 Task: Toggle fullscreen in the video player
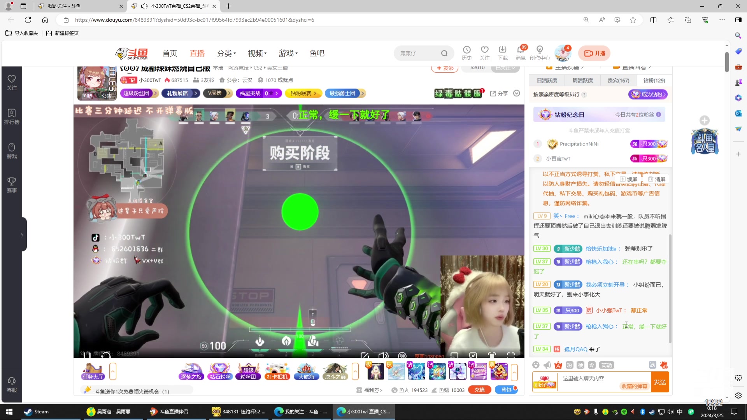coord(511,355)
